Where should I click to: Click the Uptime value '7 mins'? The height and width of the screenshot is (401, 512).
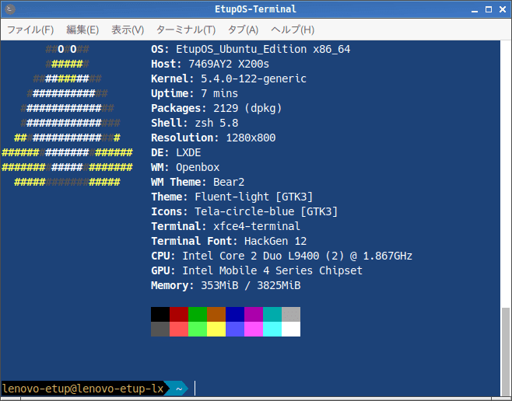(x=219, y=93)
